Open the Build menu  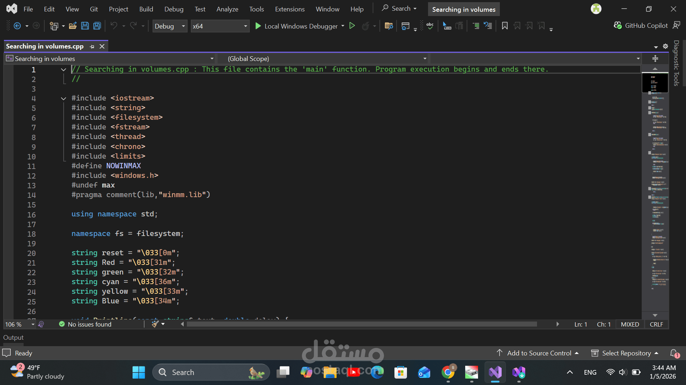(146, 9)
